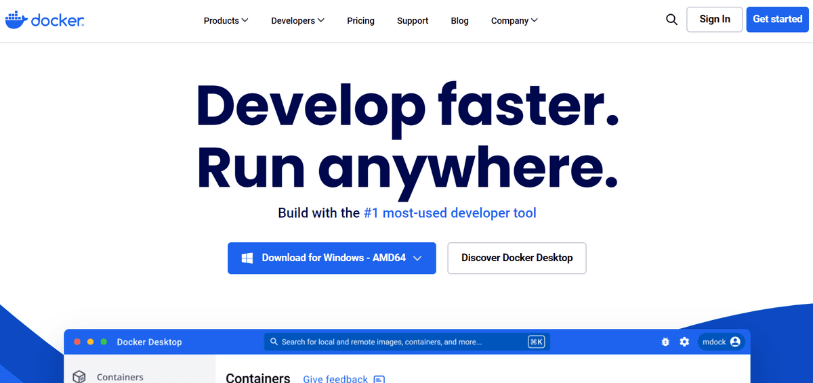
Task: Expand the Products menu
Action: point(226,20)
